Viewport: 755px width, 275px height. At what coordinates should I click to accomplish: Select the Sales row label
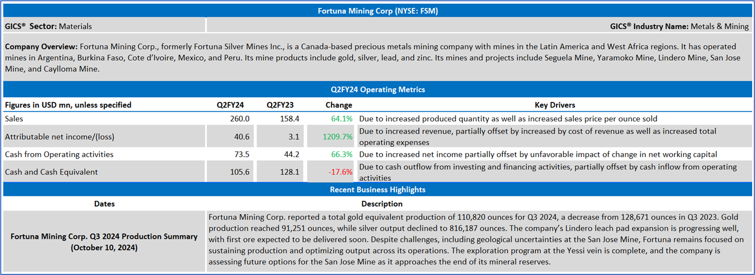pyautogui.click(x=16, y=119)
